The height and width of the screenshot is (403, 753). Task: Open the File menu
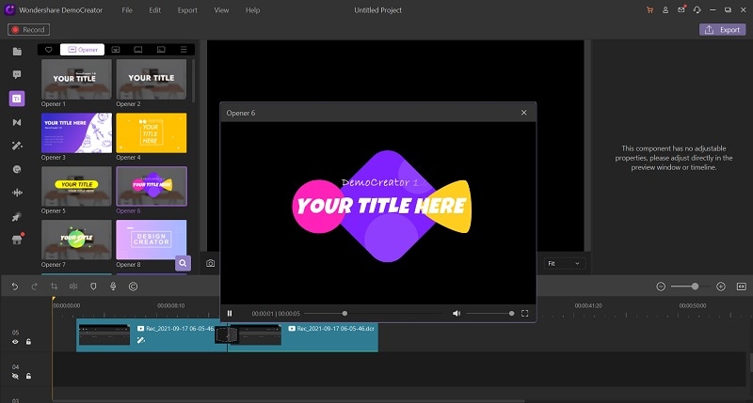pyautogui.click(x=127, y=10)
